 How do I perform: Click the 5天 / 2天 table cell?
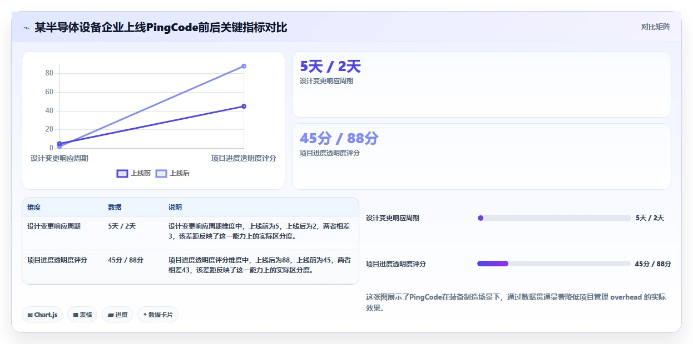pyautogui.click(x=122, y=226)
